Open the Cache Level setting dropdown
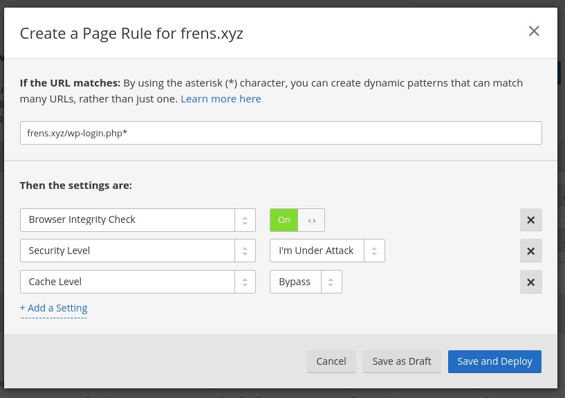This screenshot has width=565, height=398. click(x=138, y=282)
